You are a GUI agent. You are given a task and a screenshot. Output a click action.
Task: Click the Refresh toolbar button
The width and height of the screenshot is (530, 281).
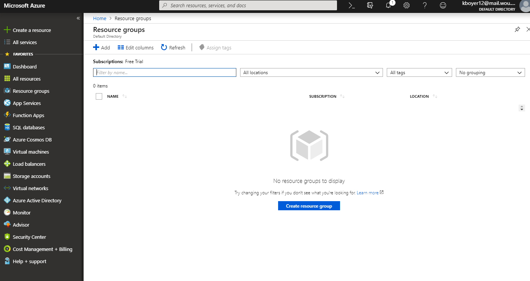pyautogui.click(x=173, y=48)
